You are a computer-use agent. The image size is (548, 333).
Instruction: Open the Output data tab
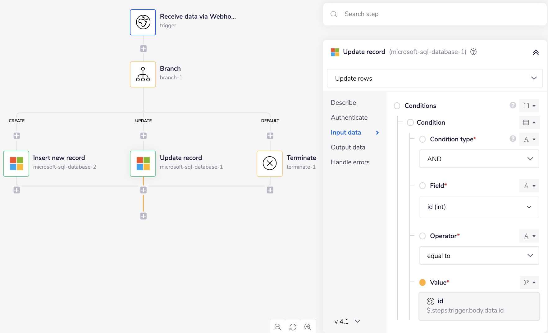pos(348,147)
